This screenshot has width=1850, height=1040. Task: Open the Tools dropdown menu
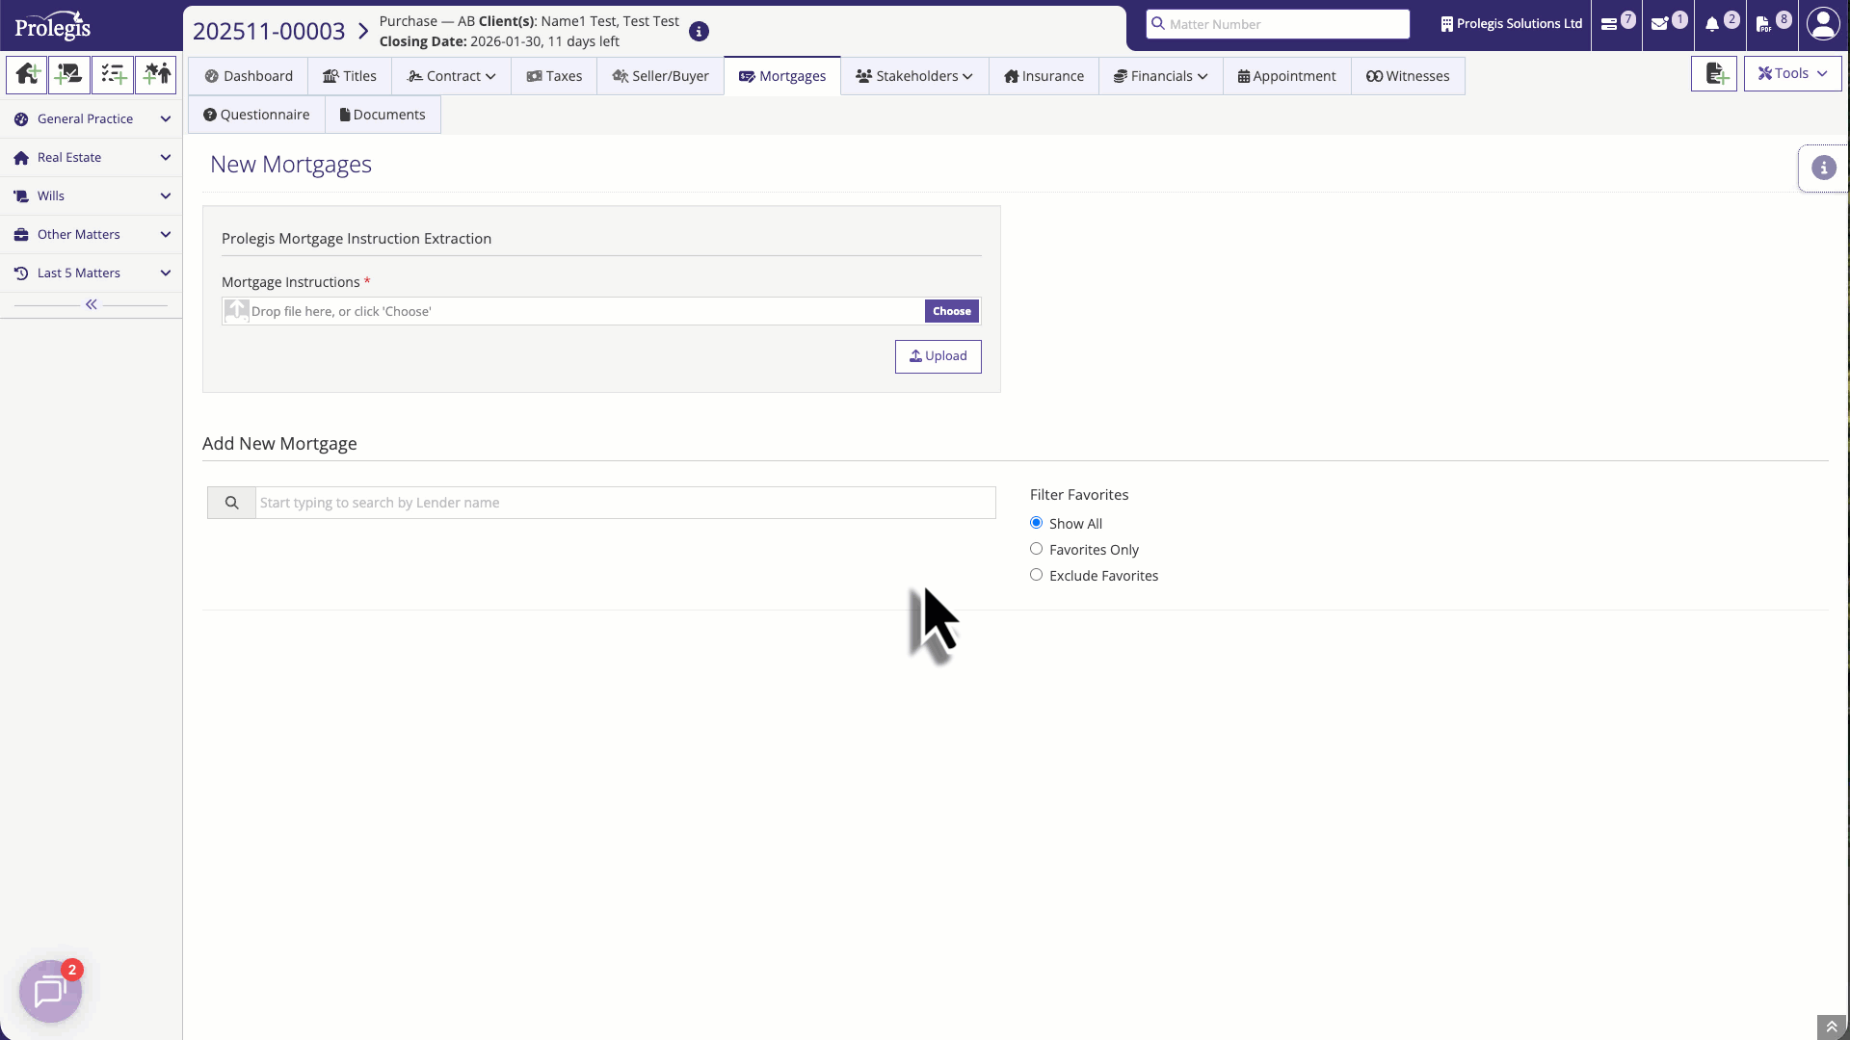pos(1791,72)
